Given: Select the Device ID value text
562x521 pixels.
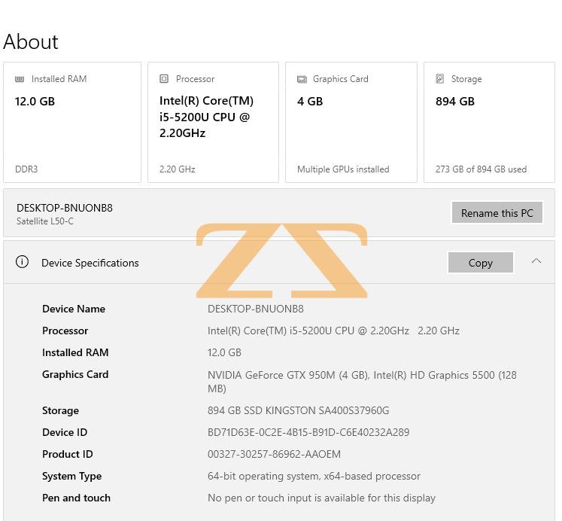Looking at the screenshot, I should (x=308, y=432).
